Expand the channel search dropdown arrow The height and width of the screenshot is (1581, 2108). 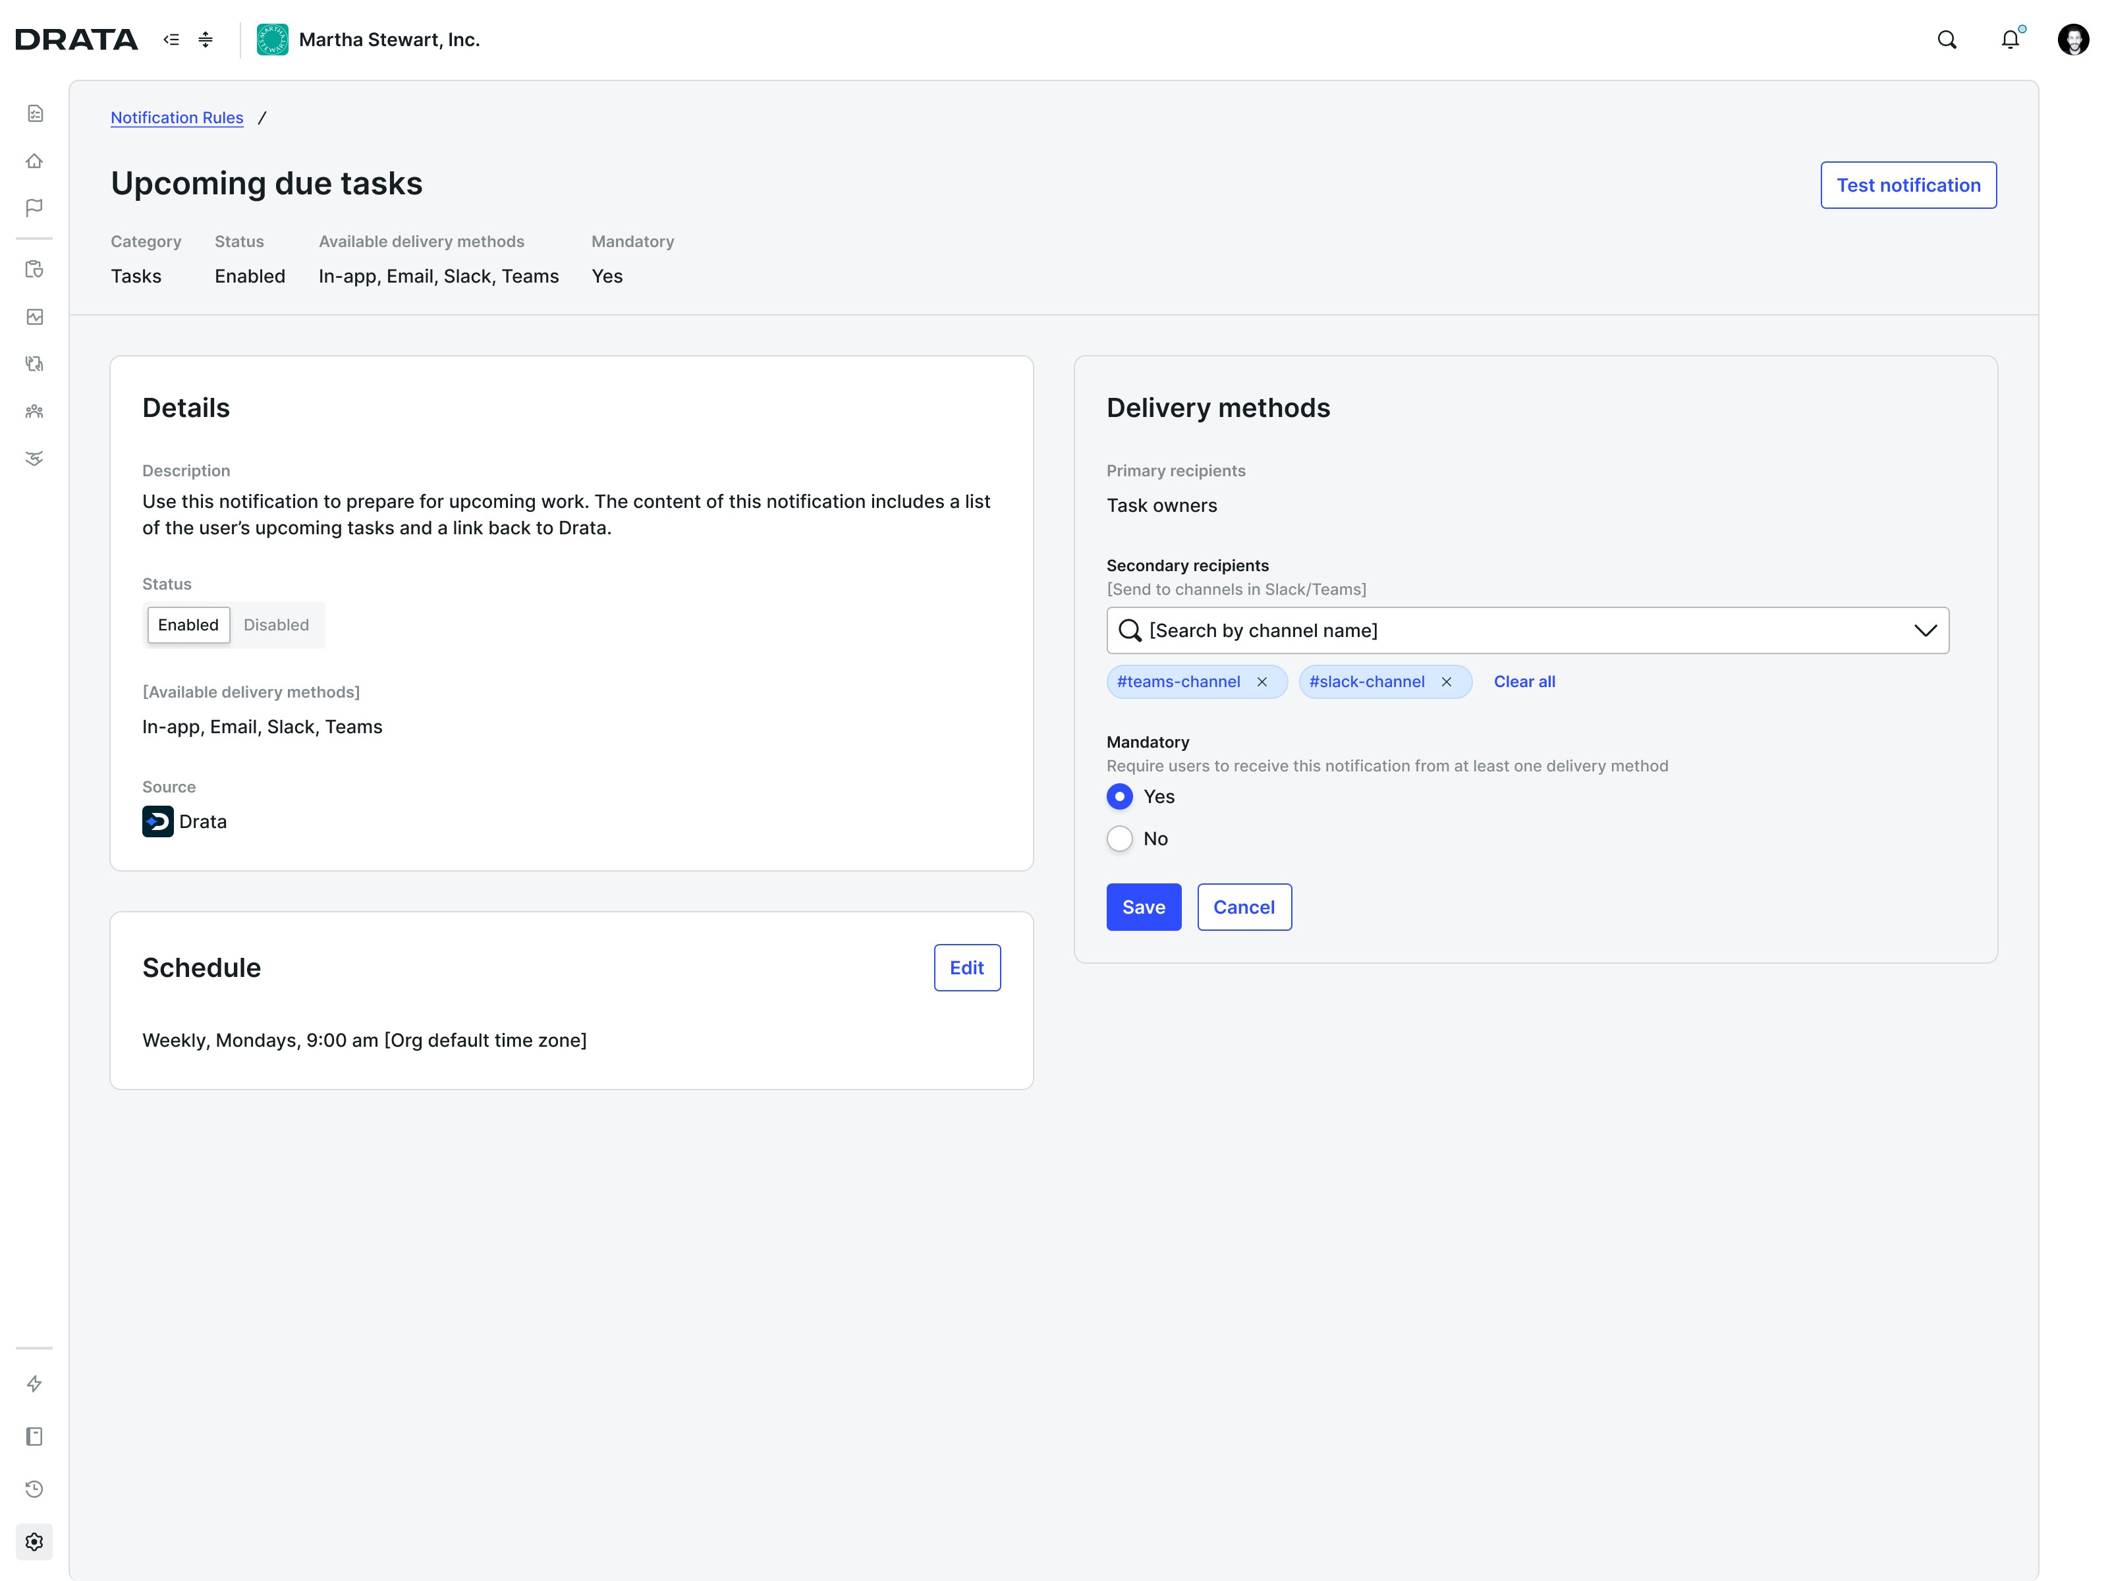1925,631
